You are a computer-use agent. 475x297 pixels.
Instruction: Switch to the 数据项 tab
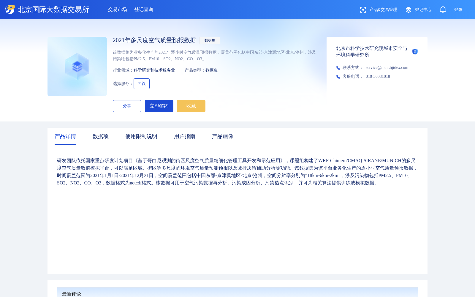[101, 136]
